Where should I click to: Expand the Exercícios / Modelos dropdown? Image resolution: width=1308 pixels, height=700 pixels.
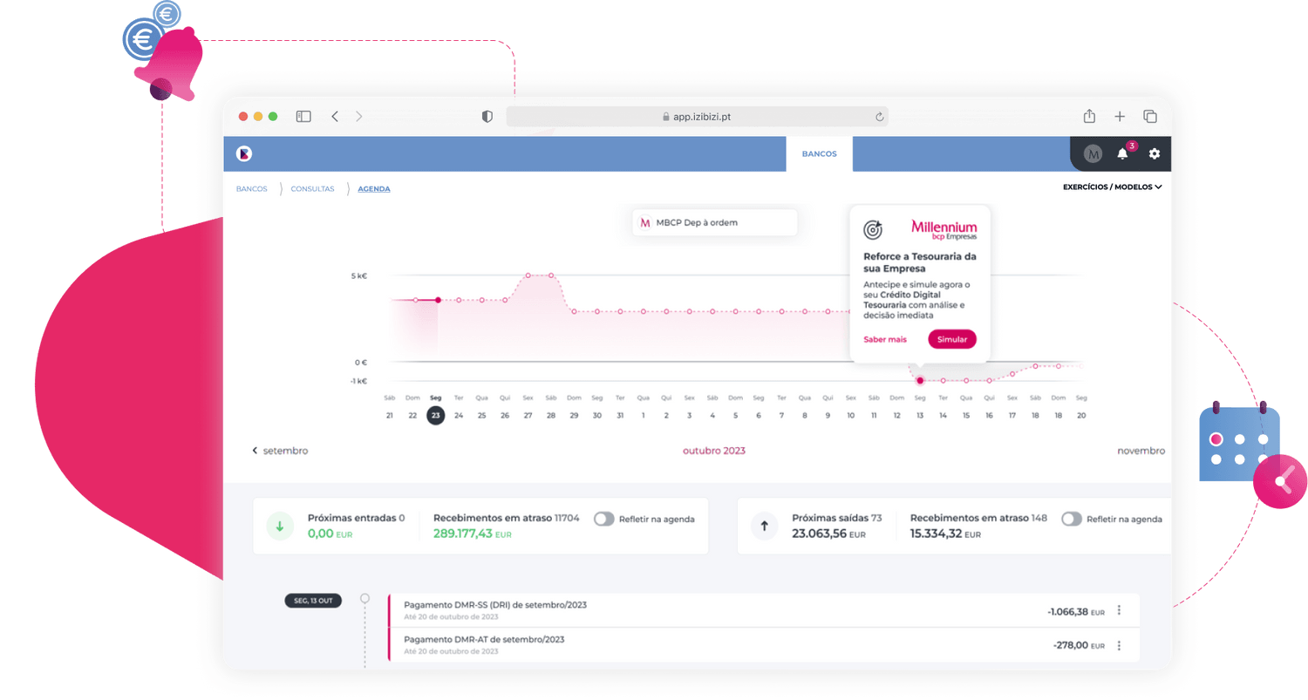pyautogui.click(x=1112, y=187)
